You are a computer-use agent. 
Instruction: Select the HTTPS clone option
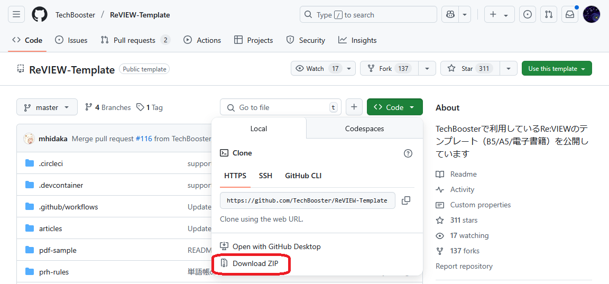point(235,176)
